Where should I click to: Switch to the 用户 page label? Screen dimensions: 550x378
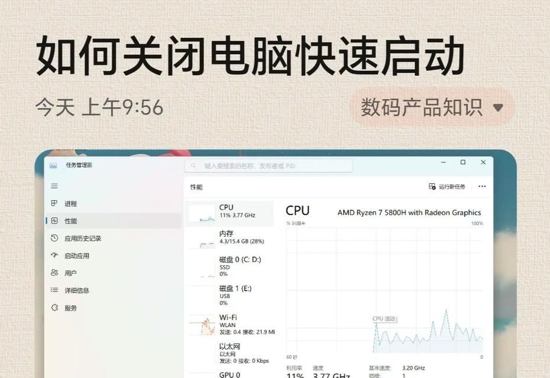[70, 273]
